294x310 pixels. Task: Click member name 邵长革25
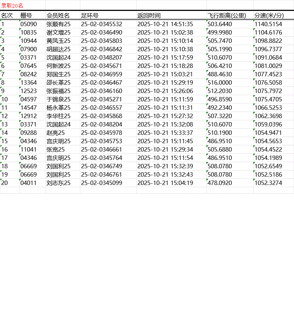click(x=59, y=82)
